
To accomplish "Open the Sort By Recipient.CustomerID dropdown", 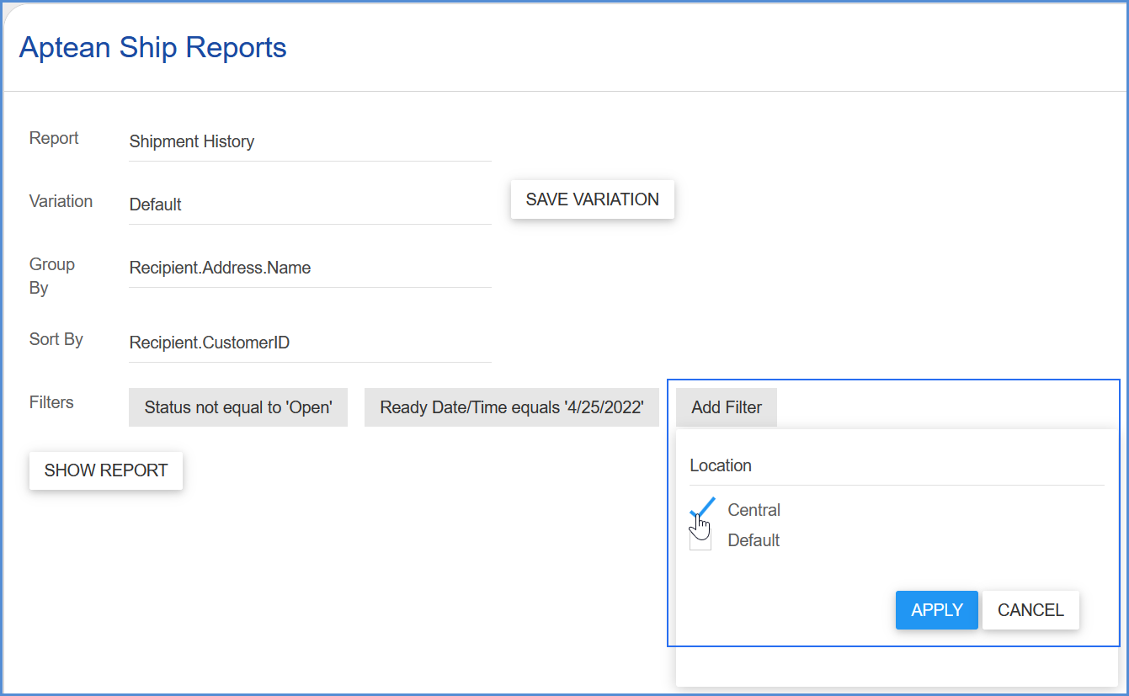I will click(x=310, y=343).
